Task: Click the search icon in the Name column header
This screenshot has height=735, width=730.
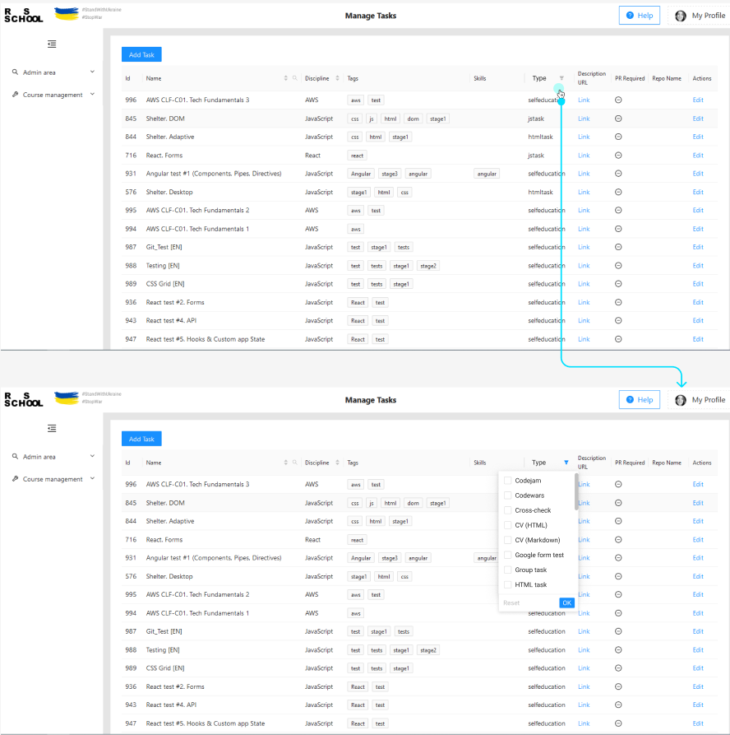Action: point(293,78)
